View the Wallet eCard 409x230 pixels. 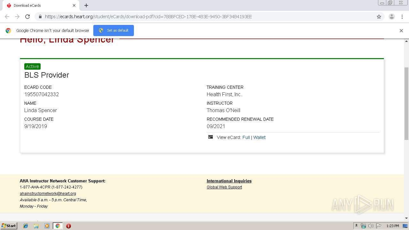(259, 137)
